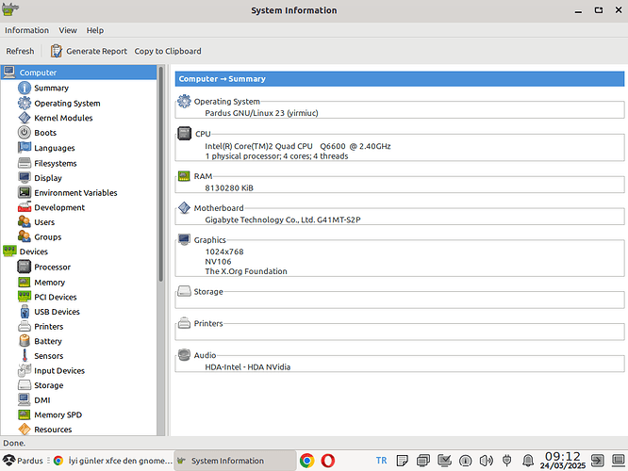Screen dimensions: 628x471
Task: Switch to the 'İyi günler xfce den gnome' taskbar window
Action: pyautogui.click(x=114, y=461)
